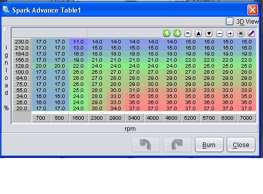
Task: Select the 2300 rpm column header
Action: click(x=97, y=118)
